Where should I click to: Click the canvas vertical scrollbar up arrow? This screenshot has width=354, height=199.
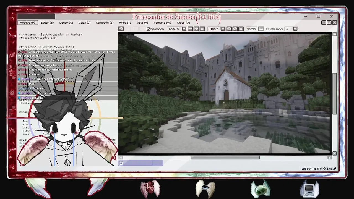click(335, 34)
